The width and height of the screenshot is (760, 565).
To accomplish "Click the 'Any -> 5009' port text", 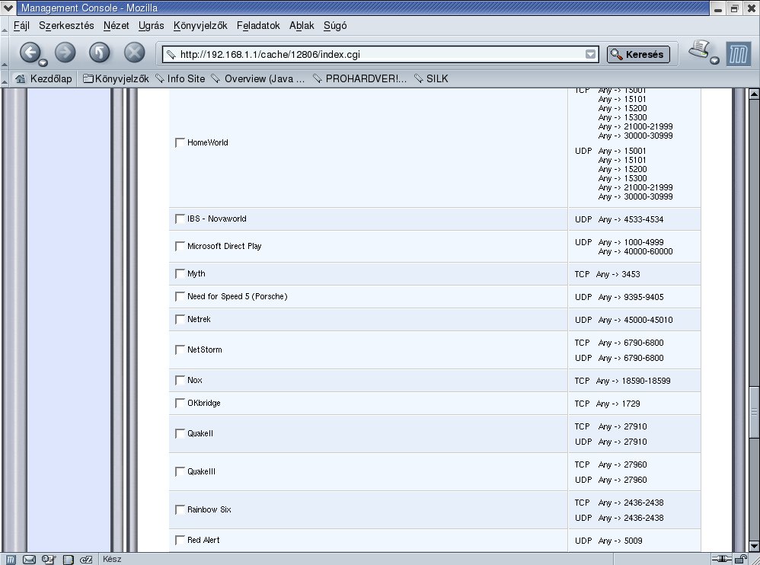I will pos(621,541).
